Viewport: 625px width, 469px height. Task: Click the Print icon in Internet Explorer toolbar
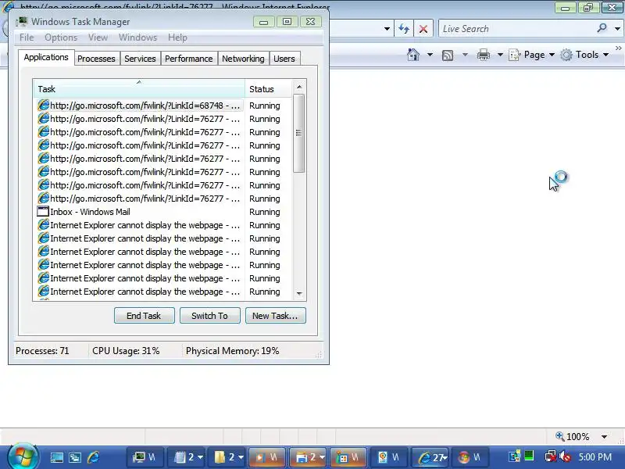[x=483, y=55]
